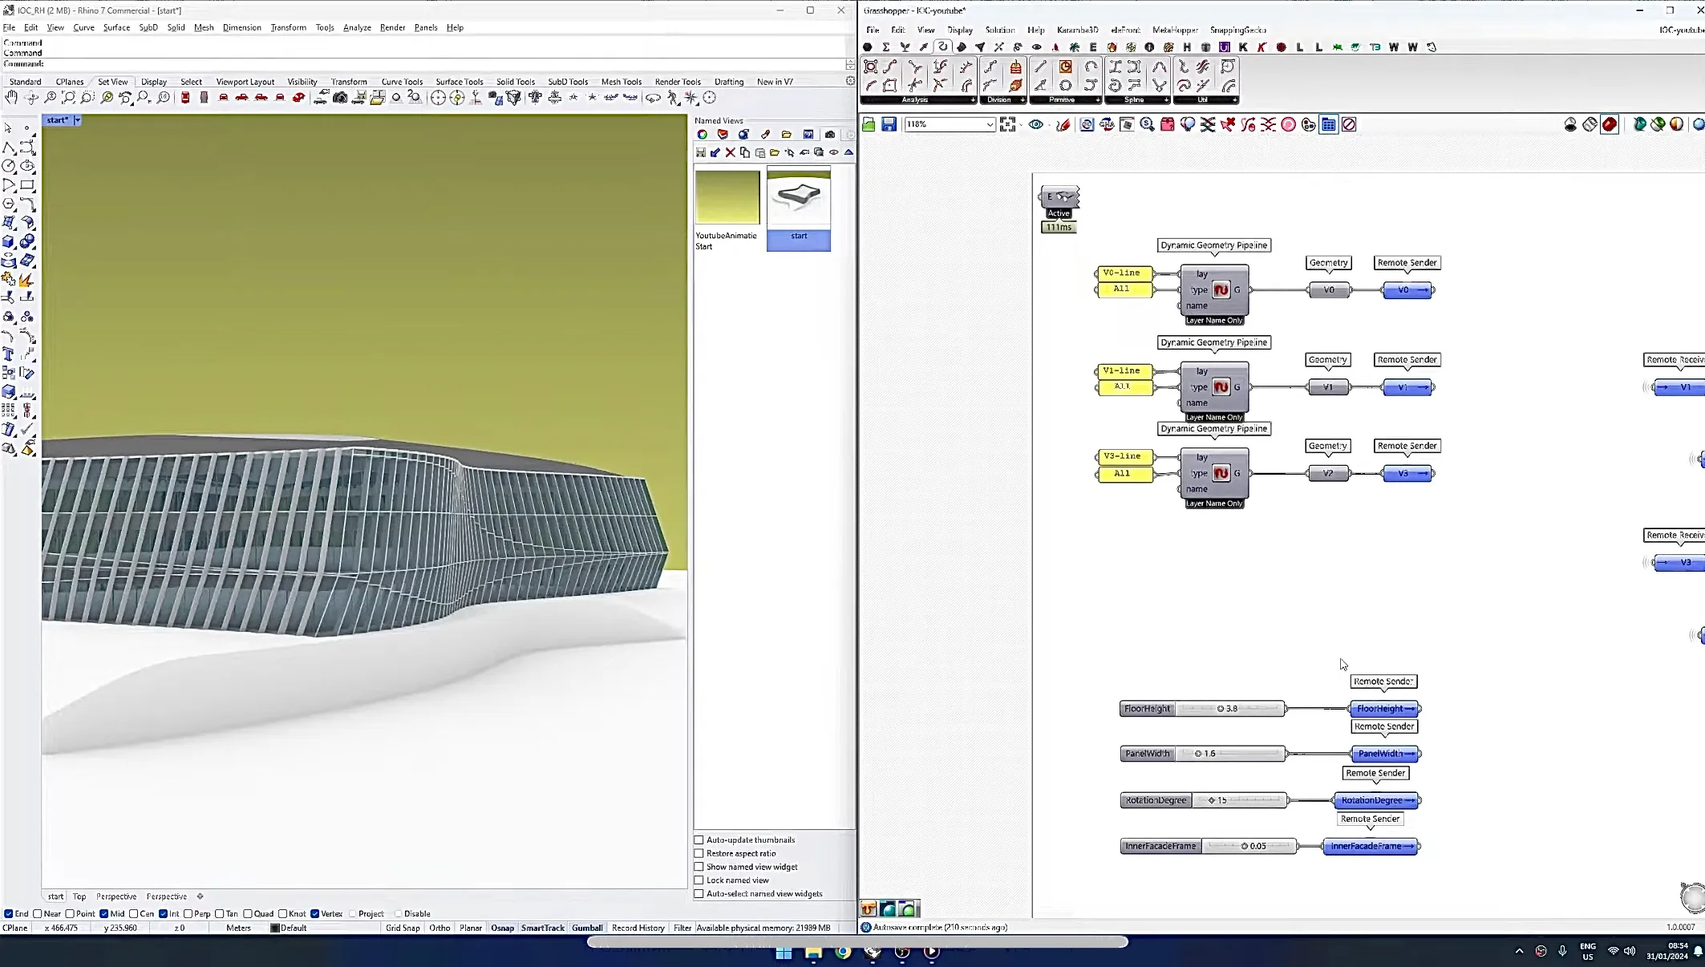Image resolution: width=1705 pixels, height=967 pixels.
Task: Select the Explode tool in Rhino sidebar
Action: (x=27, y=280)
